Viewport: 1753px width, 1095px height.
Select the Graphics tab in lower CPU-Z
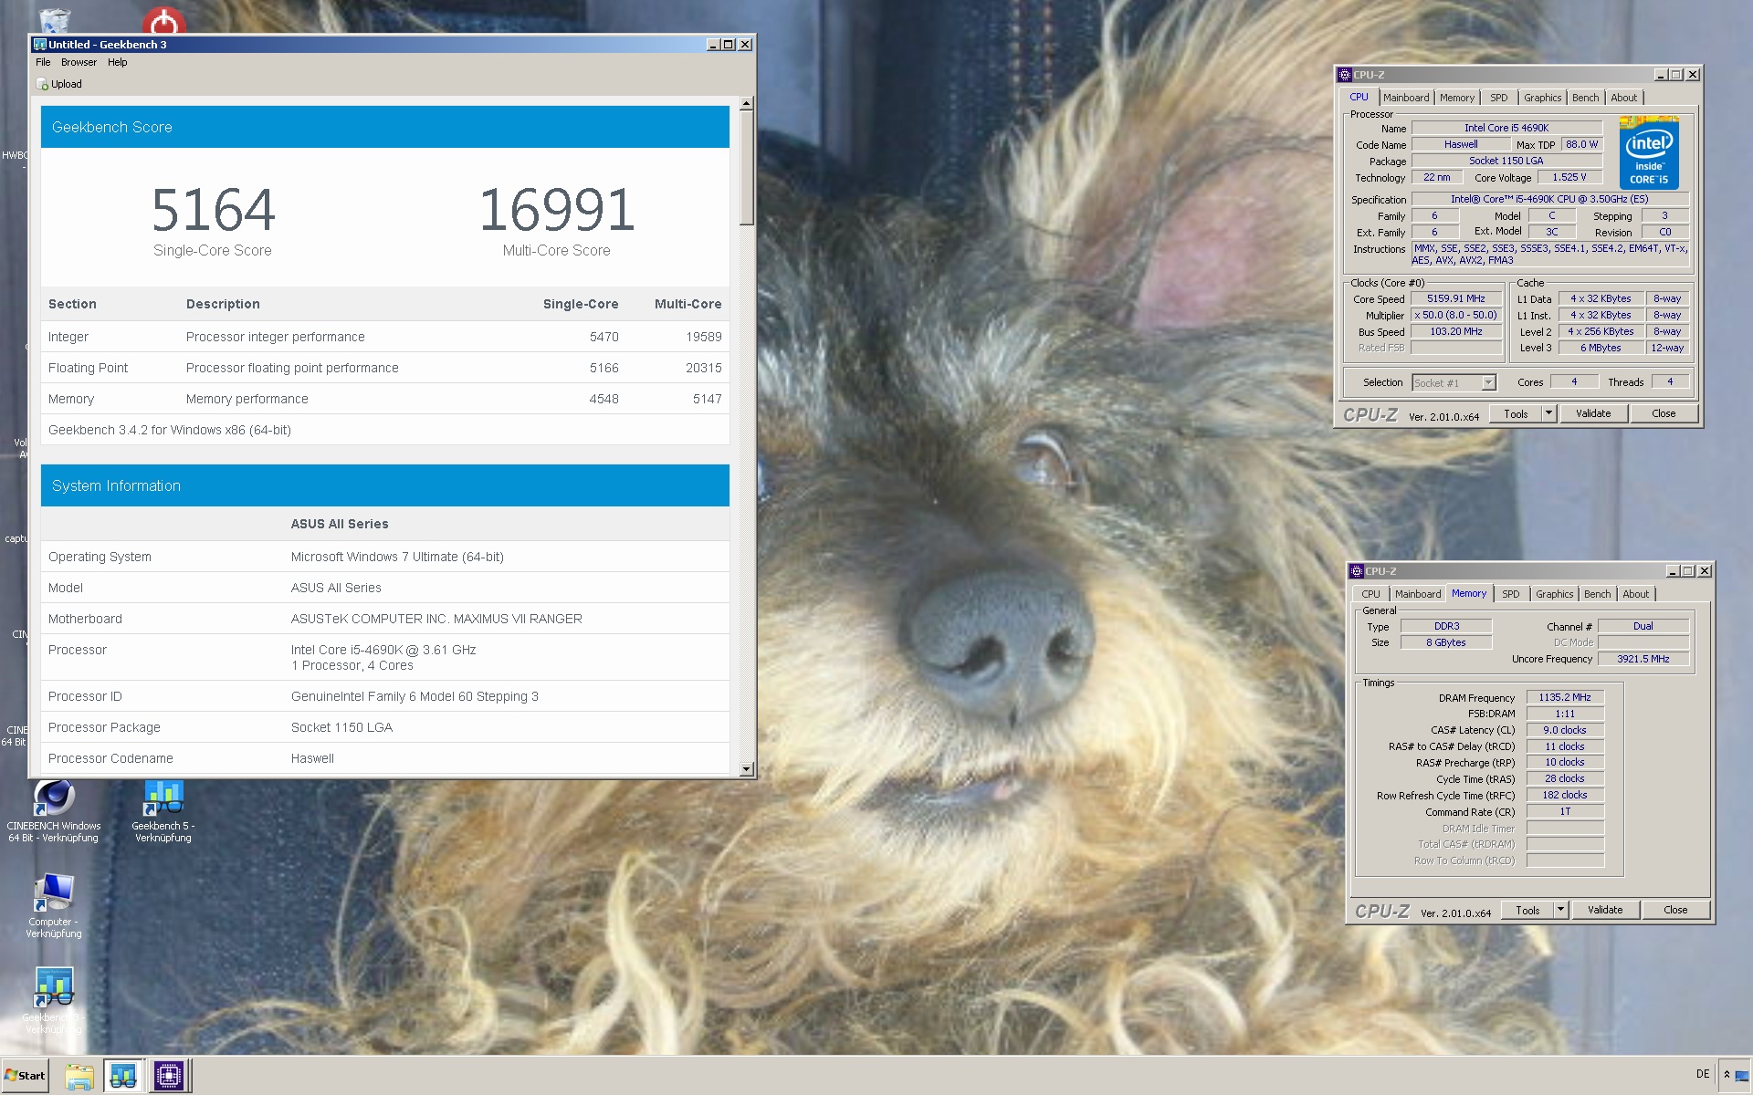point(1555,594)
